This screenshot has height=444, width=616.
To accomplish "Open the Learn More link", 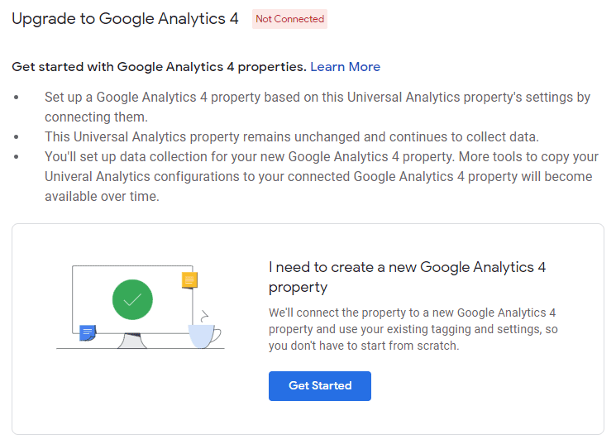I will pyautogui.click(x=346, y=67).
